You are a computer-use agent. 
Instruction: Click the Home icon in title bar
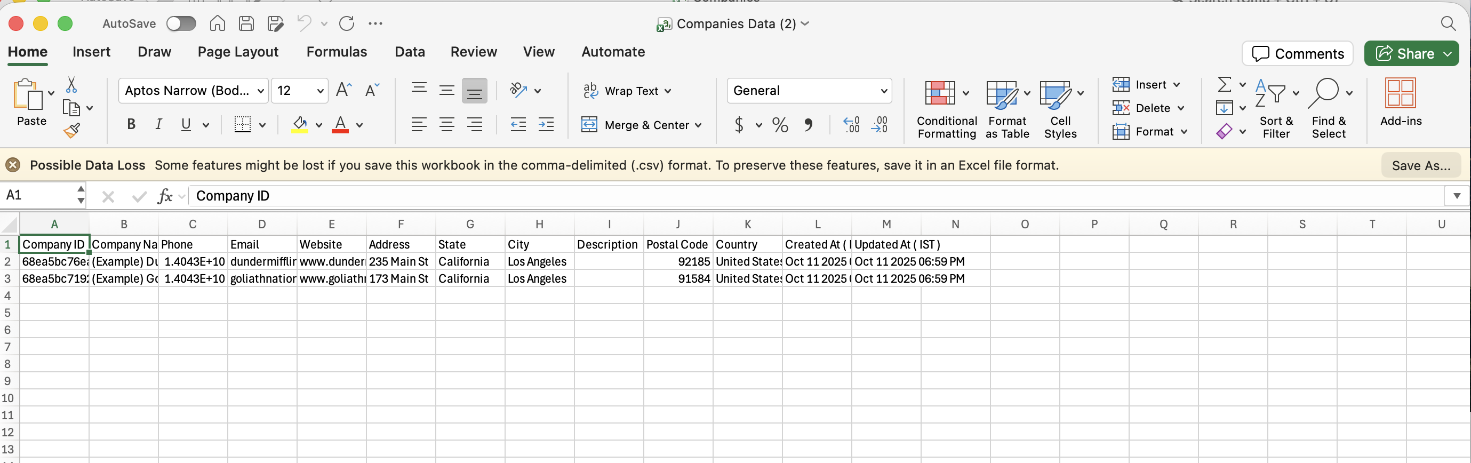tap(217, 23)
